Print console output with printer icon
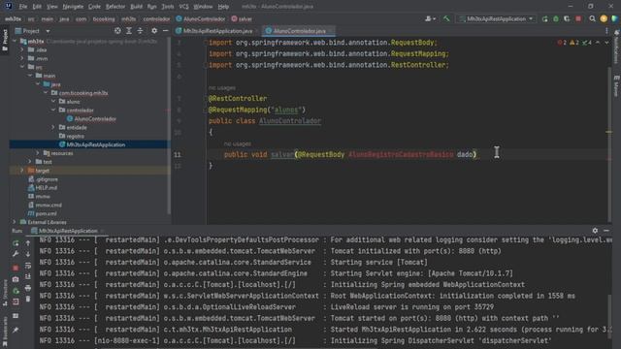The height and width of the screenshot is (349, 621). pyautogui.click(x=28, y=288)
